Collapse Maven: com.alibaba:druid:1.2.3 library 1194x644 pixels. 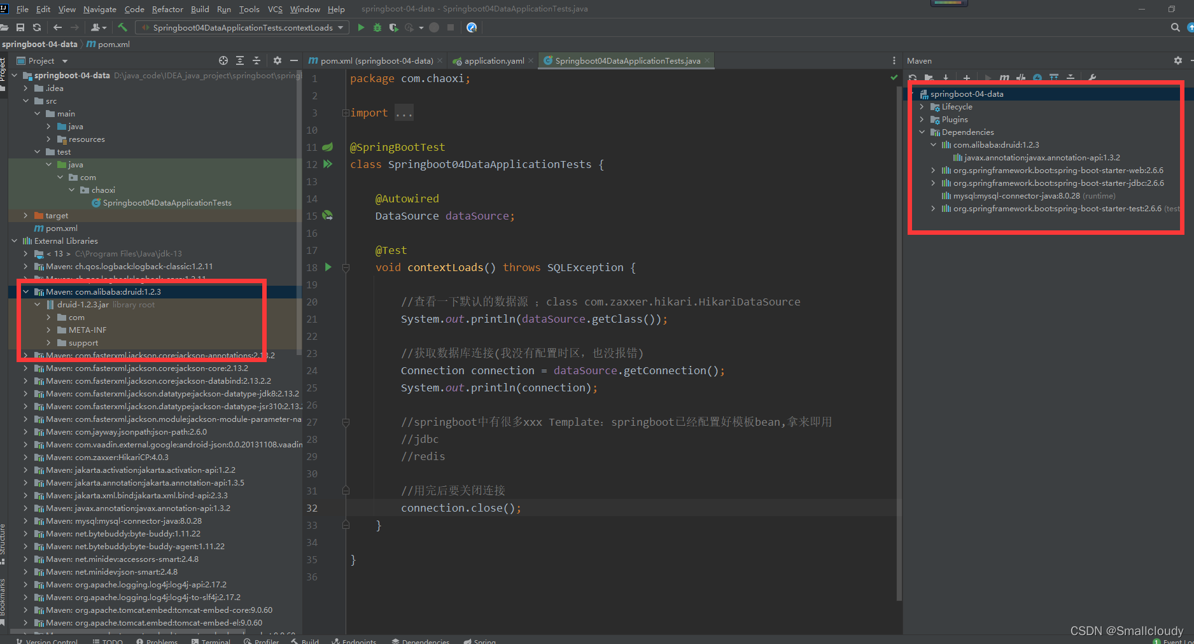click(x=26, y=292)
